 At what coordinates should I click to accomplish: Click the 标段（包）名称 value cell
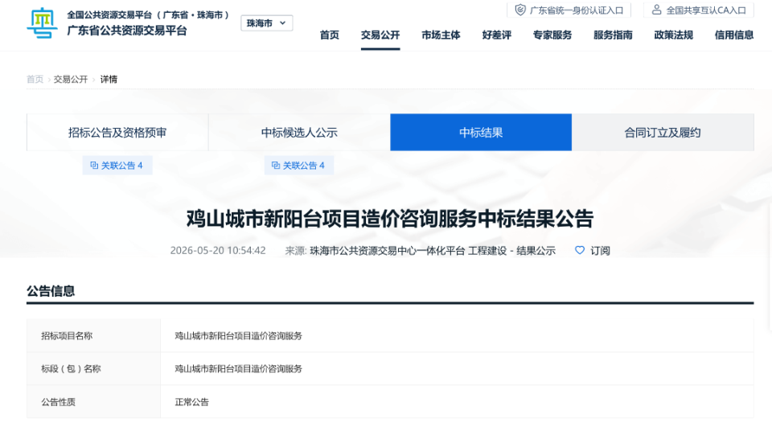click(457, 368)
